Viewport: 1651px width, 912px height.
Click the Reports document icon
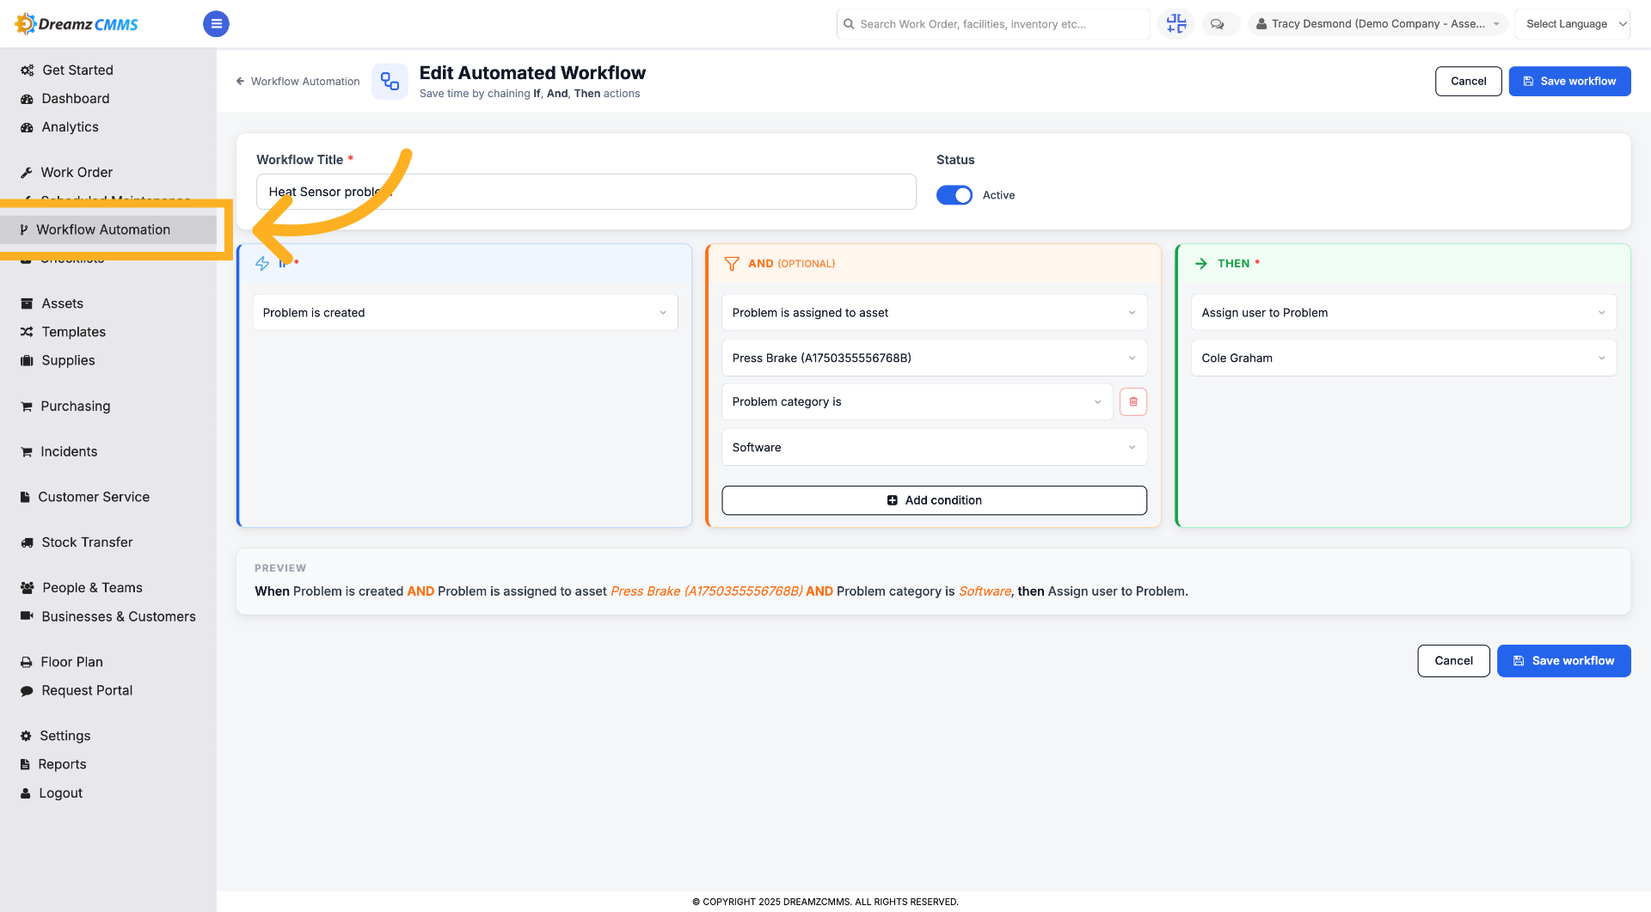coord(25,764)
